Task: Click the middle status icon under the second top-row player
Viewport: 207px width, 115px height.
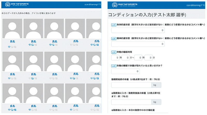Action: (33, 44)
